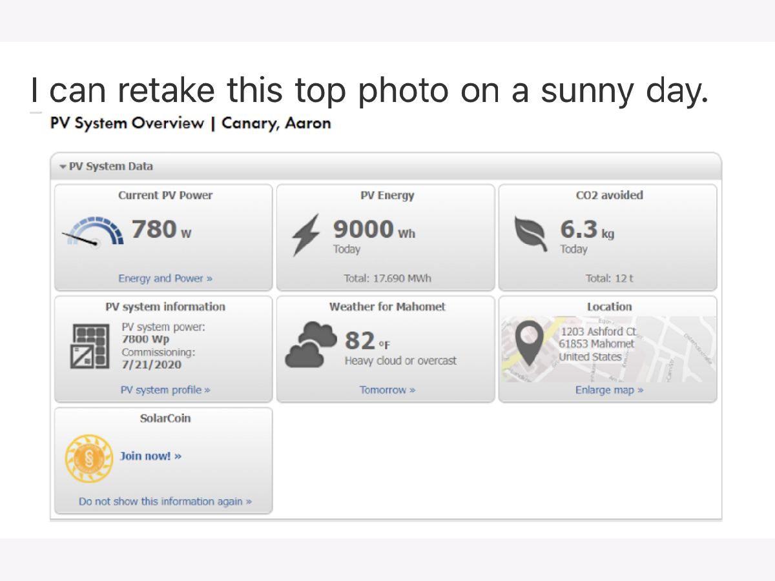Click Enlarge map link
The width and height of the screenshot is (775, 581).
(x=609, y=390)
